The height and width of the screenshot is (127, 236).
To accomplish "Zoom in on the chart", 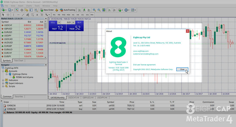I will (x=94, y=10).
